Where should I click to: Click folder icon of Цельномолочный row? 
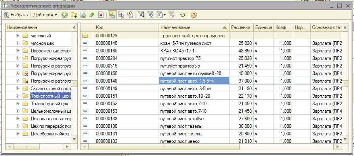coord(25,111)
